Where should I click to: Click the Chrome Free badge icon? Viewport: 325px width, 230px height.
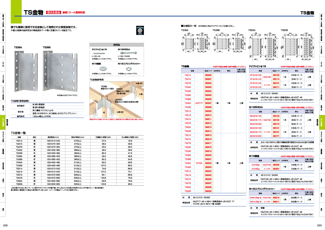(x=140, y=30)
